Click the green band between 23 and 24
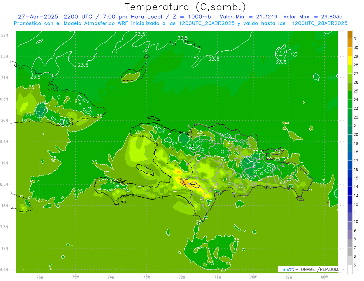364x281 pixels. pyautogui.click(x=350, y=104)
